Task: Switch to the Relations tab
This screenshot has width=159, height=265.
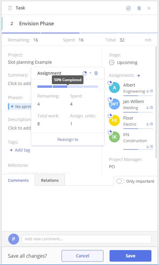Action: [x=50, y=180]
